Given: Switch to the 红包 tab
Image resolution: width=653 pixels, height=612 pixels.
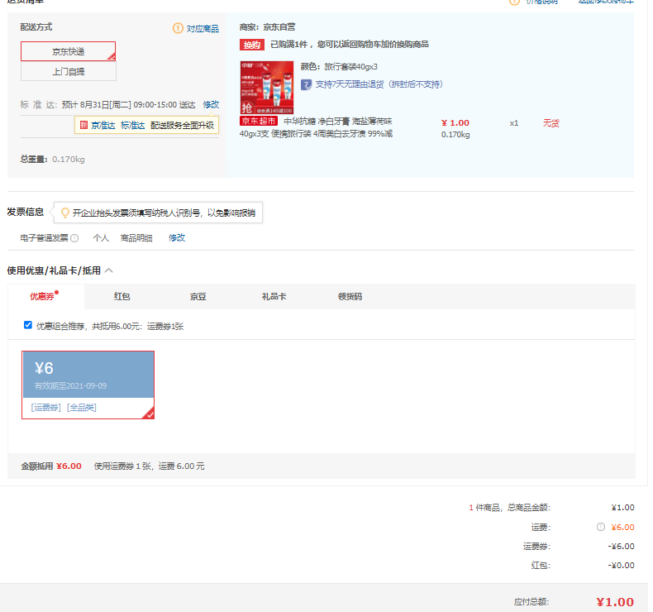Looking at the screenshot, I should 122,296.
